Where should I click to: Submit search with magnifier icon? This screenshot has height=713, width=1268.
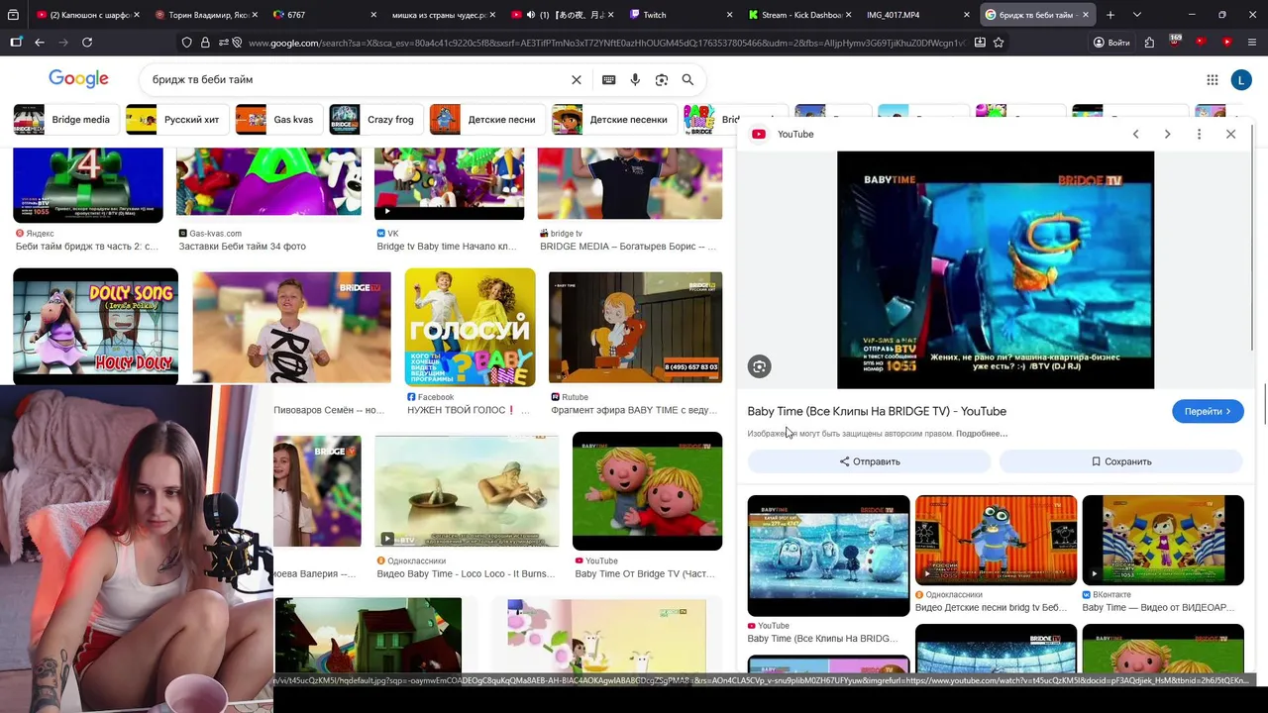687,80
